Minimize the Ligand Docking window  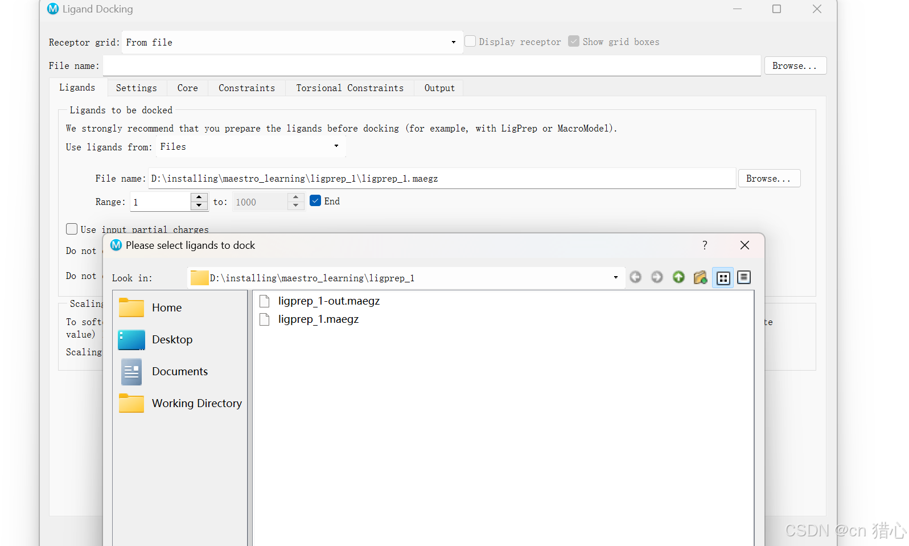point(737,9)
